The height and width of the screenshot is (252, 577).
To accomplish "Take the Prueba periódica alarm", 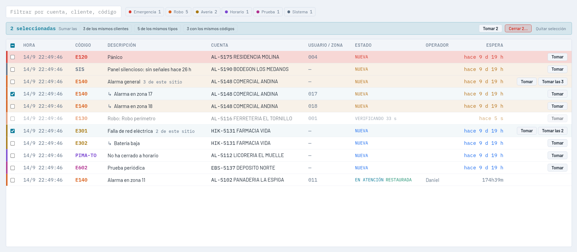I will click(x=557, y=168).
